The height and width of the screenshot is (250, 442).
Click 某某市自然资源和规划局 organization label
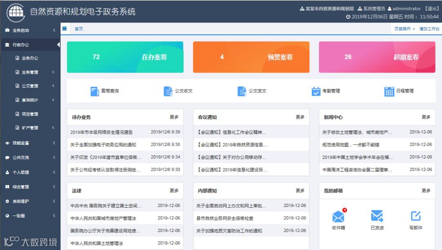click(x=329, y=9)
